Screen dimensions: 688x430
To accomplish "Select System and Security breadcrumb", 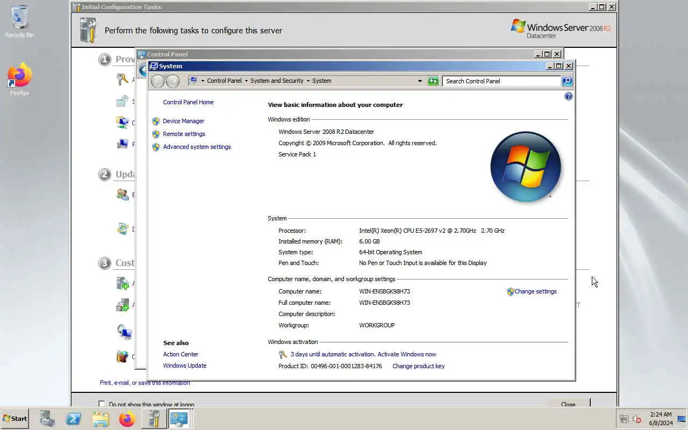I will pos(277,81).
